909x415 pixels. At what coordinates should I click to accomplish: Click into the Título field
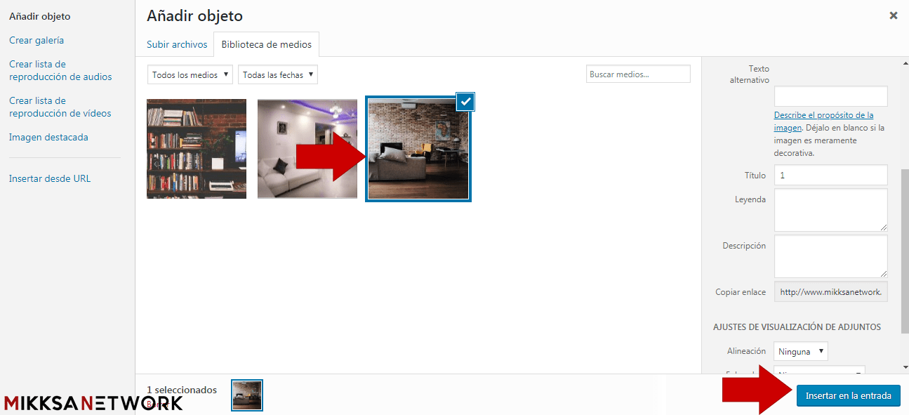[830, 175]
